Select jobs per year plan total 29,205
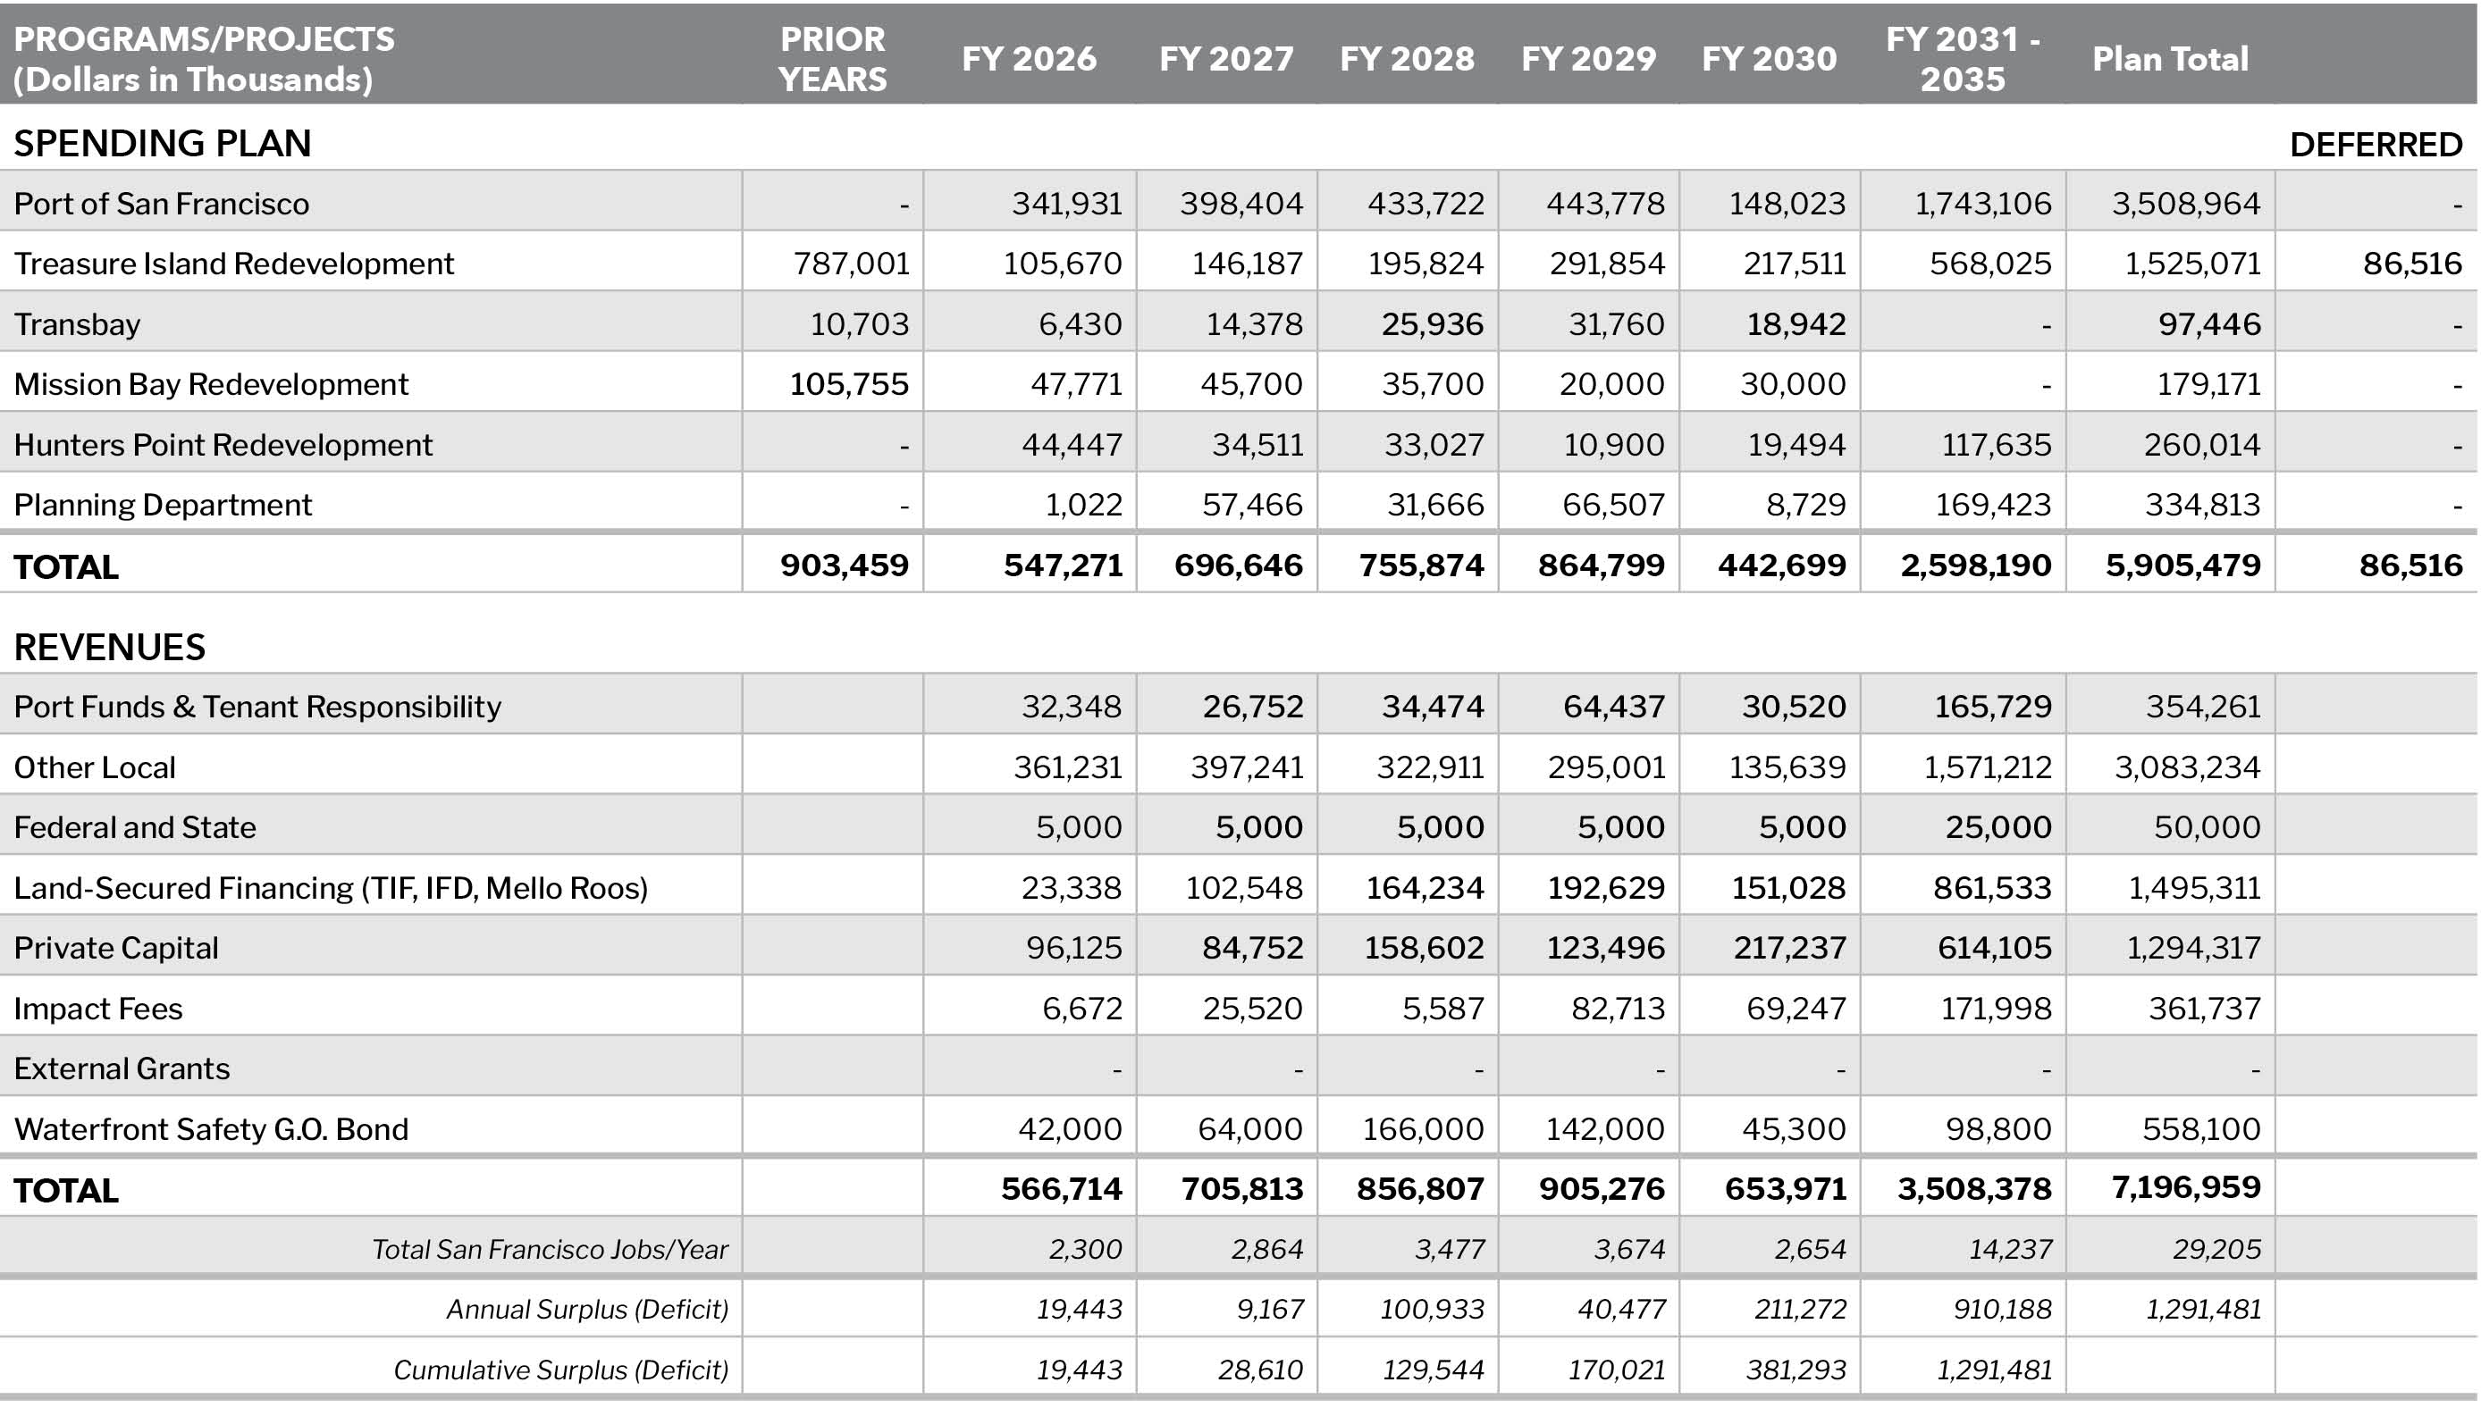 [2216, 1250]
